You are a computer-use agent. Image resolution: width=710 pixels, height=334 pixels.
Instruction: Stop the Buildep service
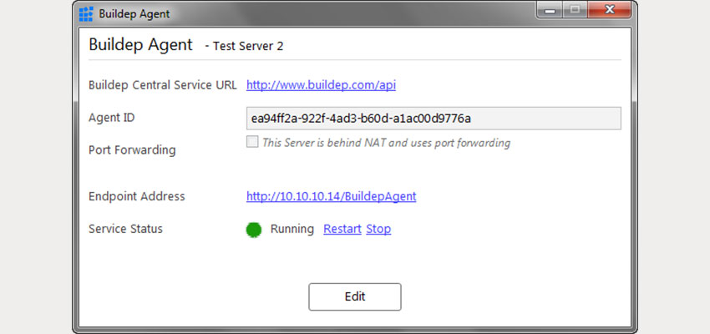pyautogui.click(x=378, y=229)
